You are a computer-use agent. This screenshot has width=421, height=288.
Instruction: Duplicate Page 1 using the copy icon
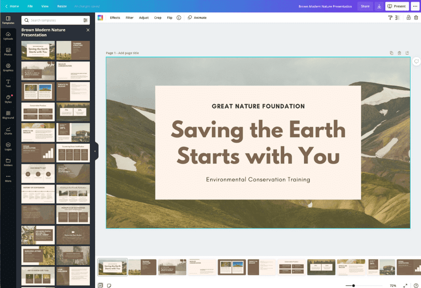point(391,53)
